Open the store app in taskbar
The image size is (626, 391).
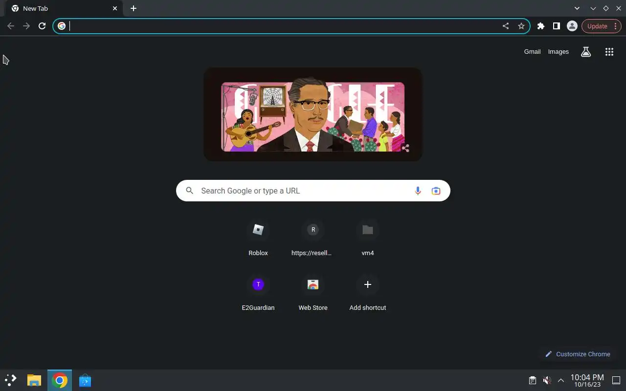point(85,380)
